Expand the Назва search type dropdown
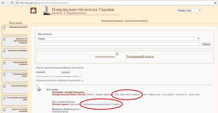218x113 pixels. 119,39
